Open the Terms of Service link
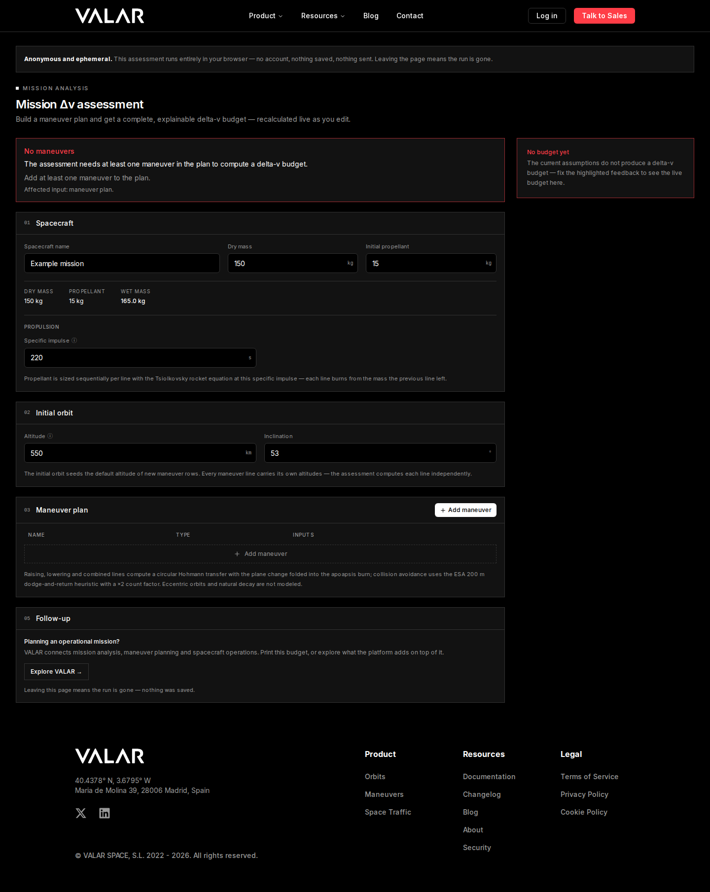The height and width of the screenshot is (892, 710). (x=589, y=777)
